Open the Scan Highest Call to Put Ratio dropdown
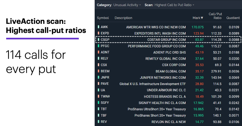242x126 pixels. click(174, 5)
